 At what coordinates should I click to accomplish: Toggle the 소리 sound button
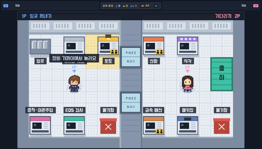(145, 6)
